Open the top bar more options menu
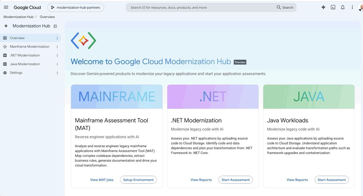Image resolution: width=363 pixels, height=196 pixels. coord(352,7)
